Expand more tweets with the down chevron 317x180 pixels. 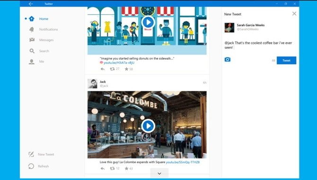159,173
